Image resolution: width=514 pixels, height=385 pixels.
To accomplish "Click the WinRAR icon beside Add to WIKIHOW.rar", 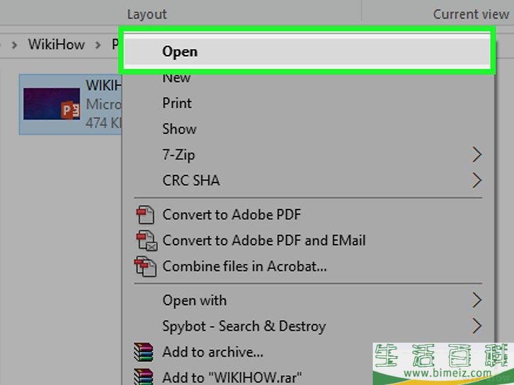I will click(143, 377).
